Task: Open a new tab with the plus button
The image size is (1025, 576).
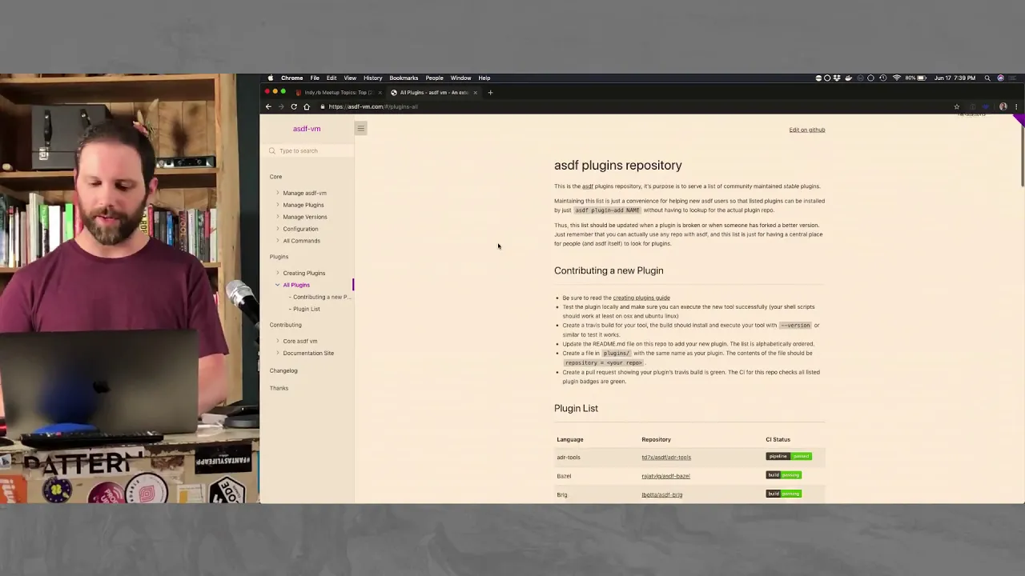Action: click(490, 92)
